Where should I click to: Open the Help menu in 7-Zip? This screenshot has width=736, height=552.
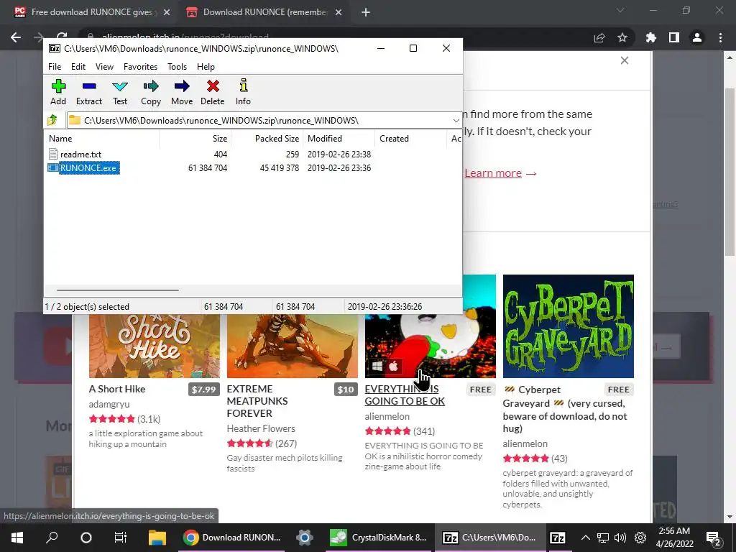point(206,67)
